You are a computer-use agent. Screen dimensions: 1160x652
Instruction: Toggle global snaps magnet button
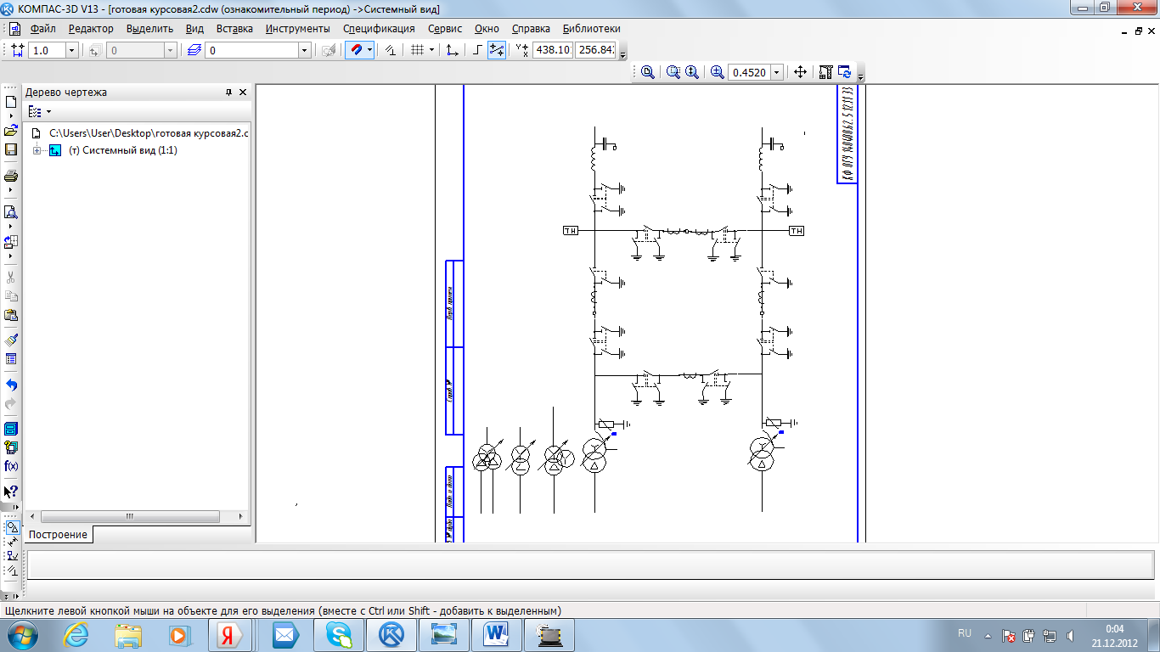click(356, 51)
